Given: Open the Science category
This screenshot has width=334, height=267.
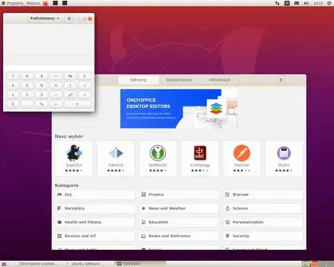Looking at the screenshot, I should pyautogui.click(x=263, y=208).
